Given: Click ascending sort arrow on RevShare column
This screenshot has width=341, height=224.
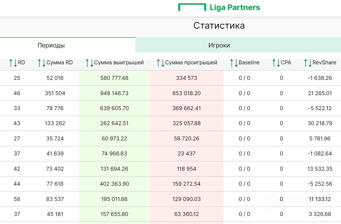Looking at the screenshot, I should [x=306, y=63].
